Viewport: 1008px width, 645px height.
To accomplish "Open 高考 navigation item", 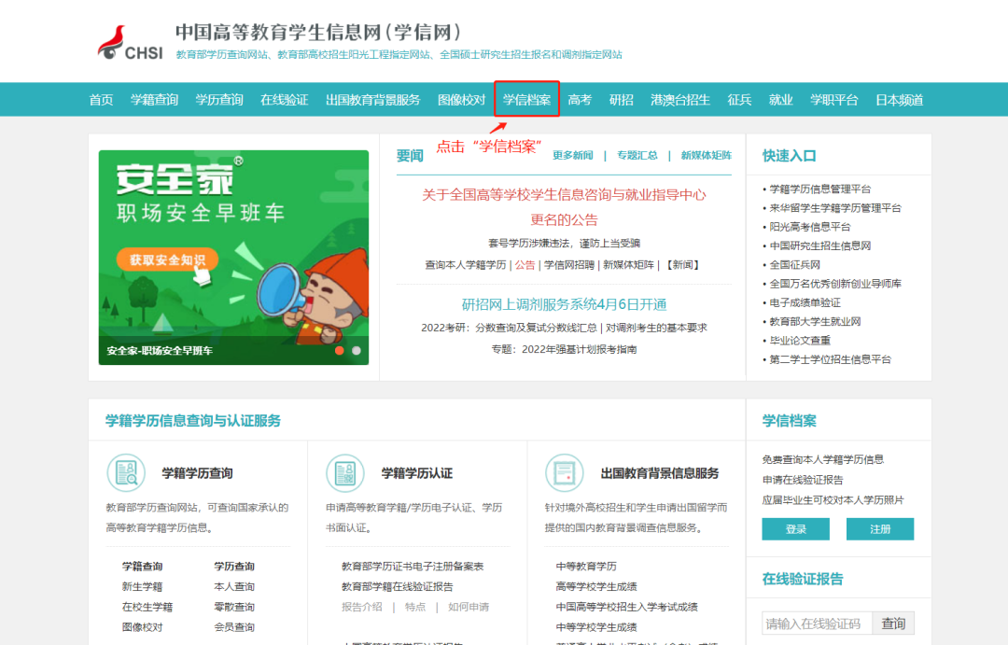I will [580, 100].
